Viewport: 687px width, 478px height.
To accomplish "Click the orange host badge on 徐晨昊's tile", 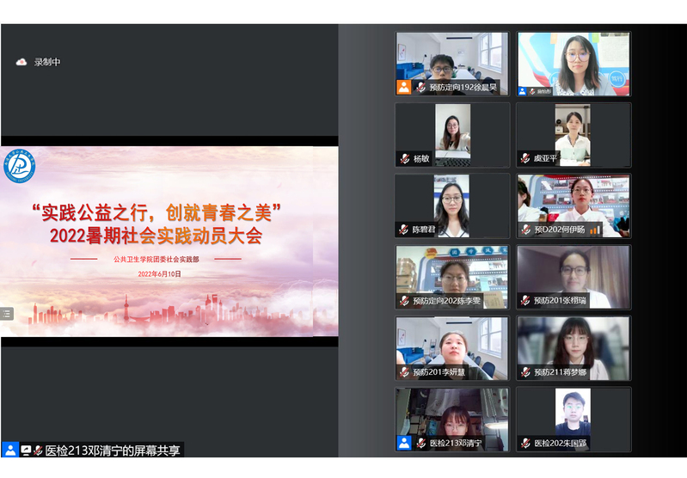I will (403, 87).
